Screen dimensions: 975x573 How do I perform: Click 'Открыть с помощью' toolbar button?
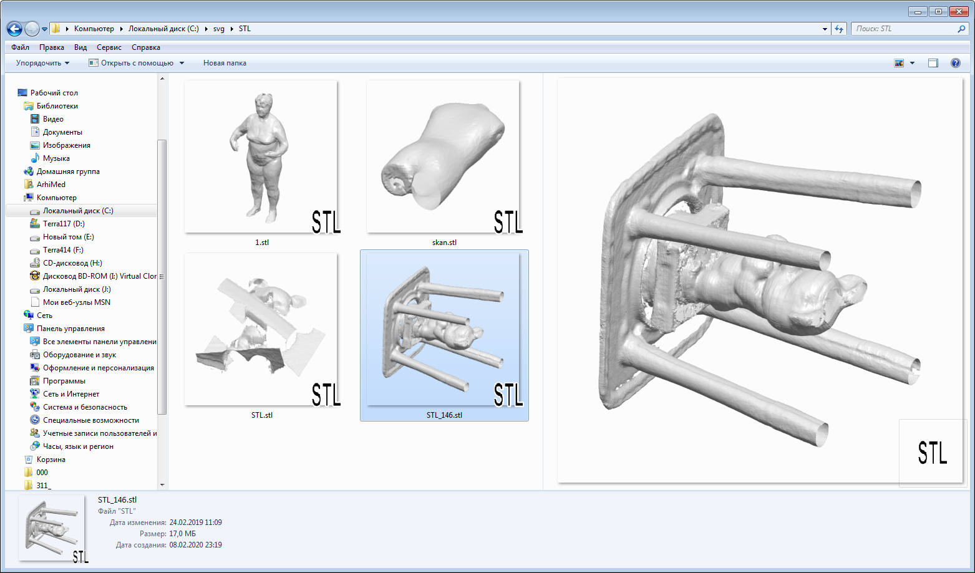[x=131, y=63]
